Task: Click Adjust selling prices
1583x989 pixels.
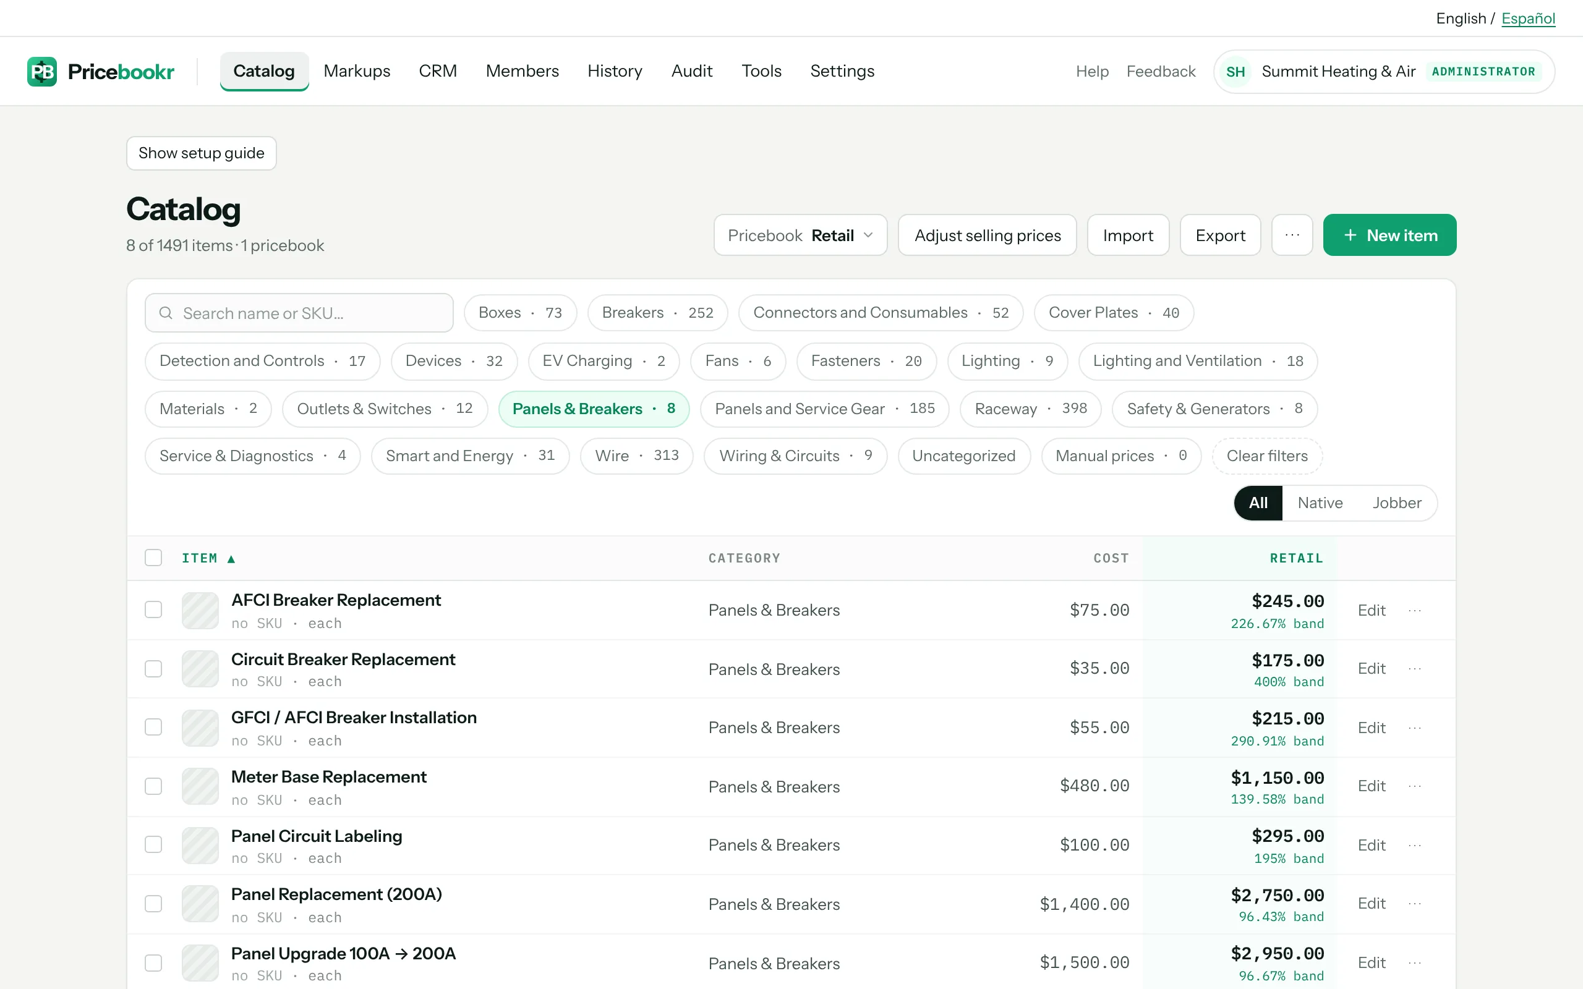Action: [x=987, y=235]
